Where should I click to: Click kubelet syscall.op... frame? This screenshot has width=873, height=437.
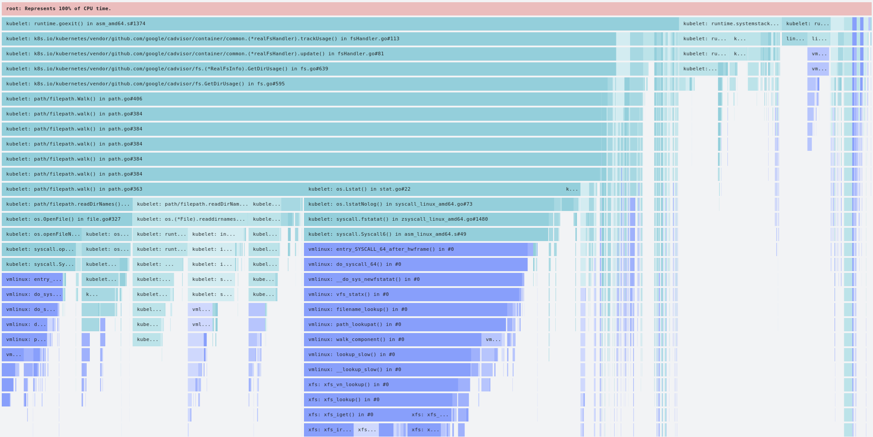pyautogui.click(x=38, y=249)
